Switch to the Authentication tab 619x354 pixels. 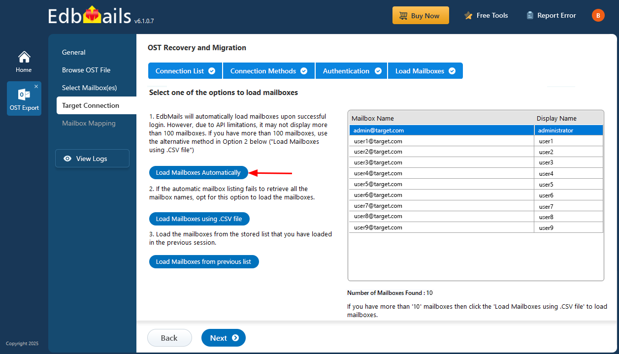click(x=352, y=71)
